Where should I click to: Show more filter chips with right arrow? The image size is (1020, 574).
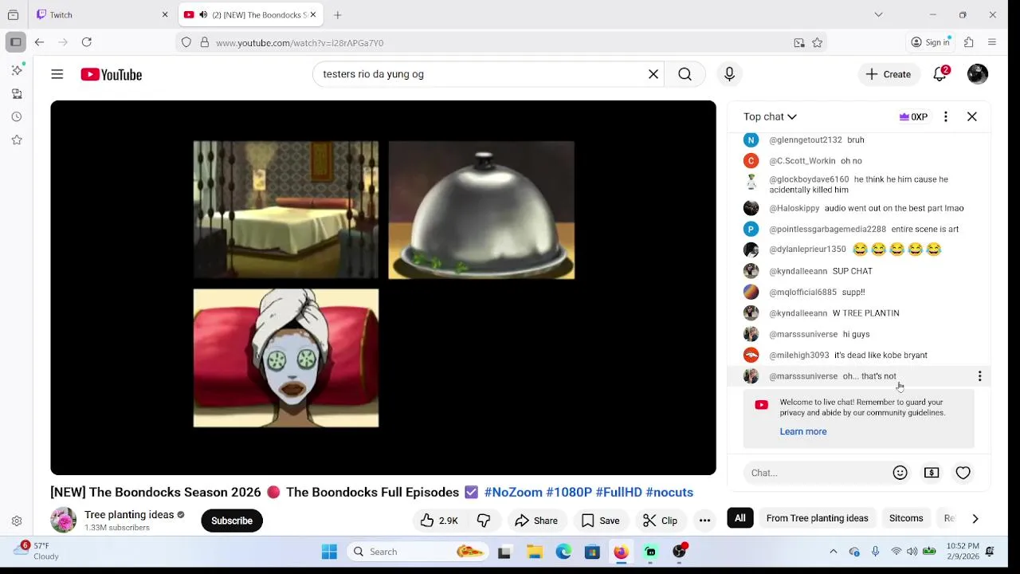975,518
